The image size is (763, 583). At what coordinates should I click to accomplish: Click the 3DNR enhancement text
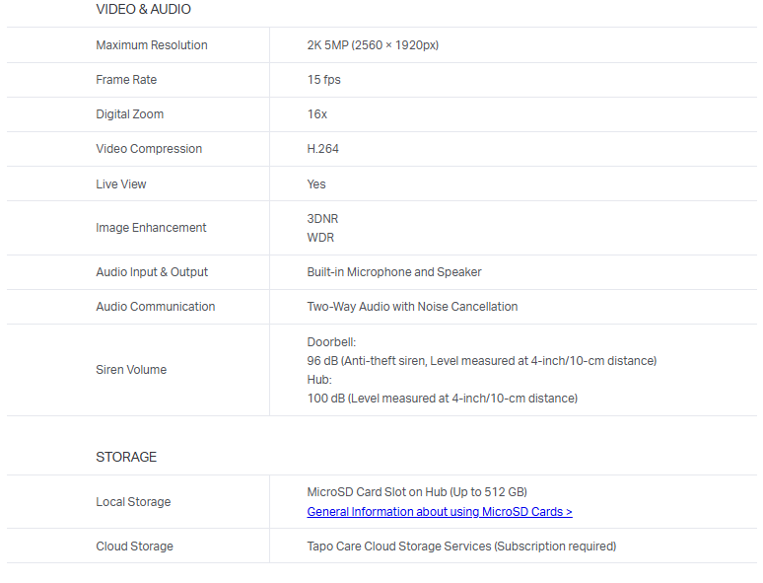pyautogui.click(x=322, y=218)
